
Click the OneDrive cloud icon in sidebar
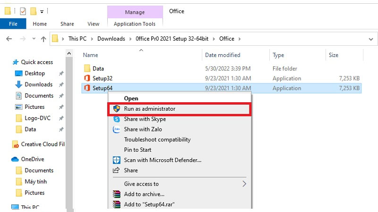15,159
